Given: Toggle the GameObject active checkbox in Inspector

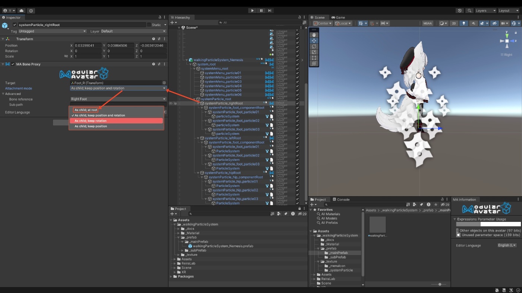Looking at the screenshot, I should tap(15, 25).
